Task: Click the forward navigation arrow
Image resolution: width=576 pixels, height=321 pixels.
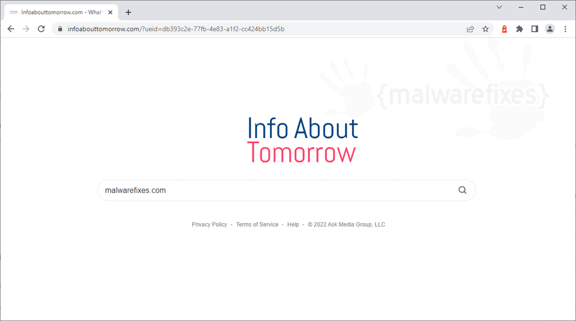Action: [26, 29]
